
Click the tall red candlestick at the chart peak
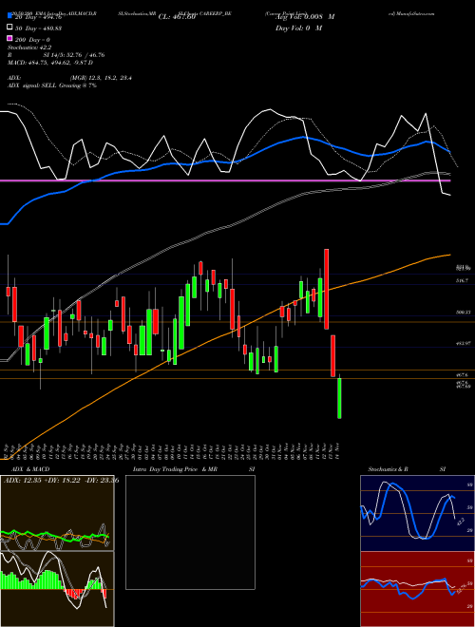click(326, 289)
